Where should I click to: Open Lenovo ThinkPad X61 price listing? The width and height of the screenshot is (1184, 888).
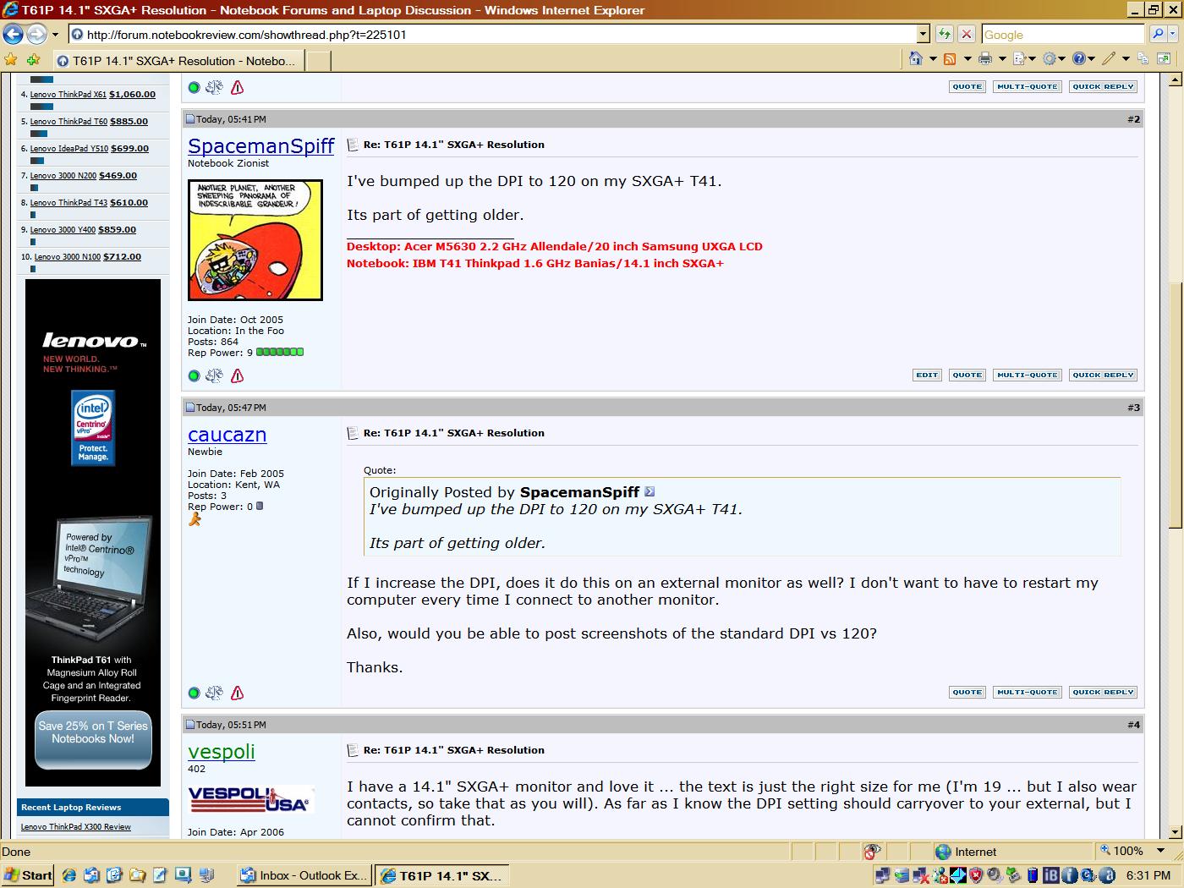(x=93, y=95)
